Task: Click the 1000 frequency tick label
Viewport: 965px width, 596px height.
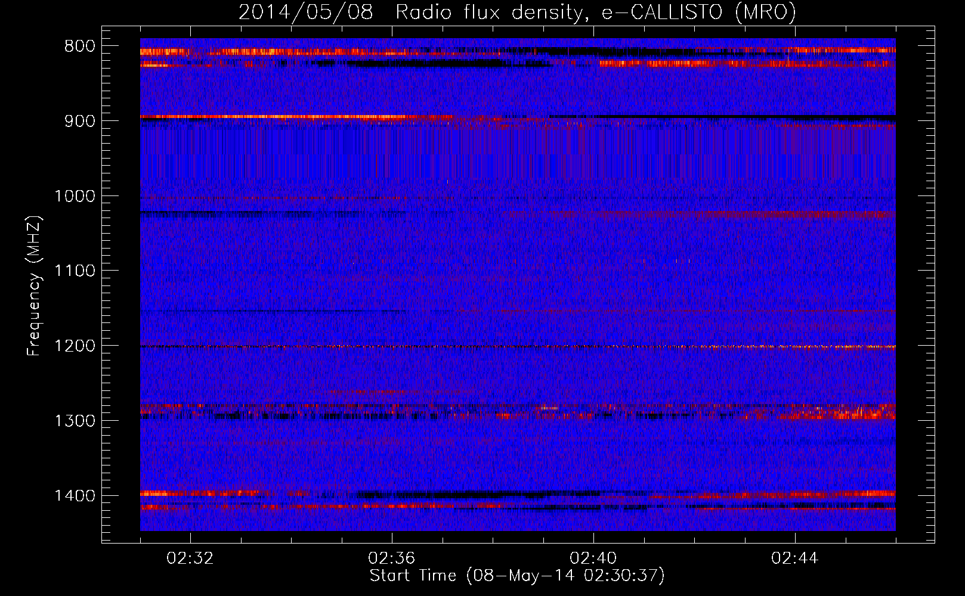Action: point(75,196)
